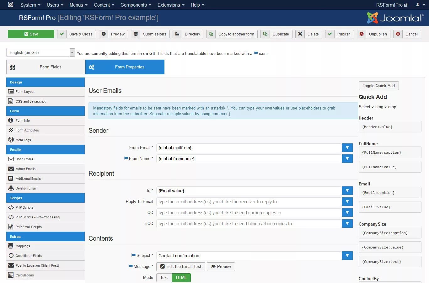Click the Joomla logo icon in top bar
Image resolution: width=429 pixels, height=283 pixels.
pyautogui.click(x=10, y=5)
